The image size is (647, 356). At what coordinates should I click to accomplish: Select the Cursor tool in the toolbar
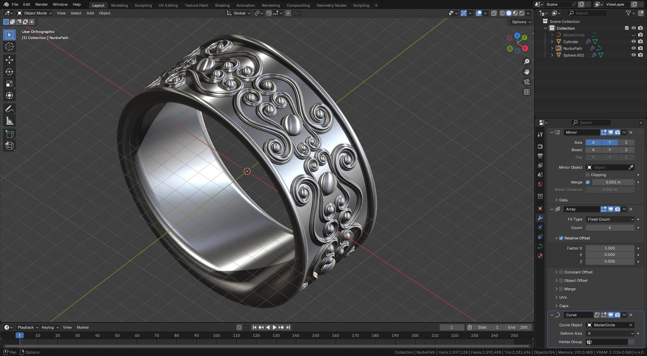(x=9, y=46)
